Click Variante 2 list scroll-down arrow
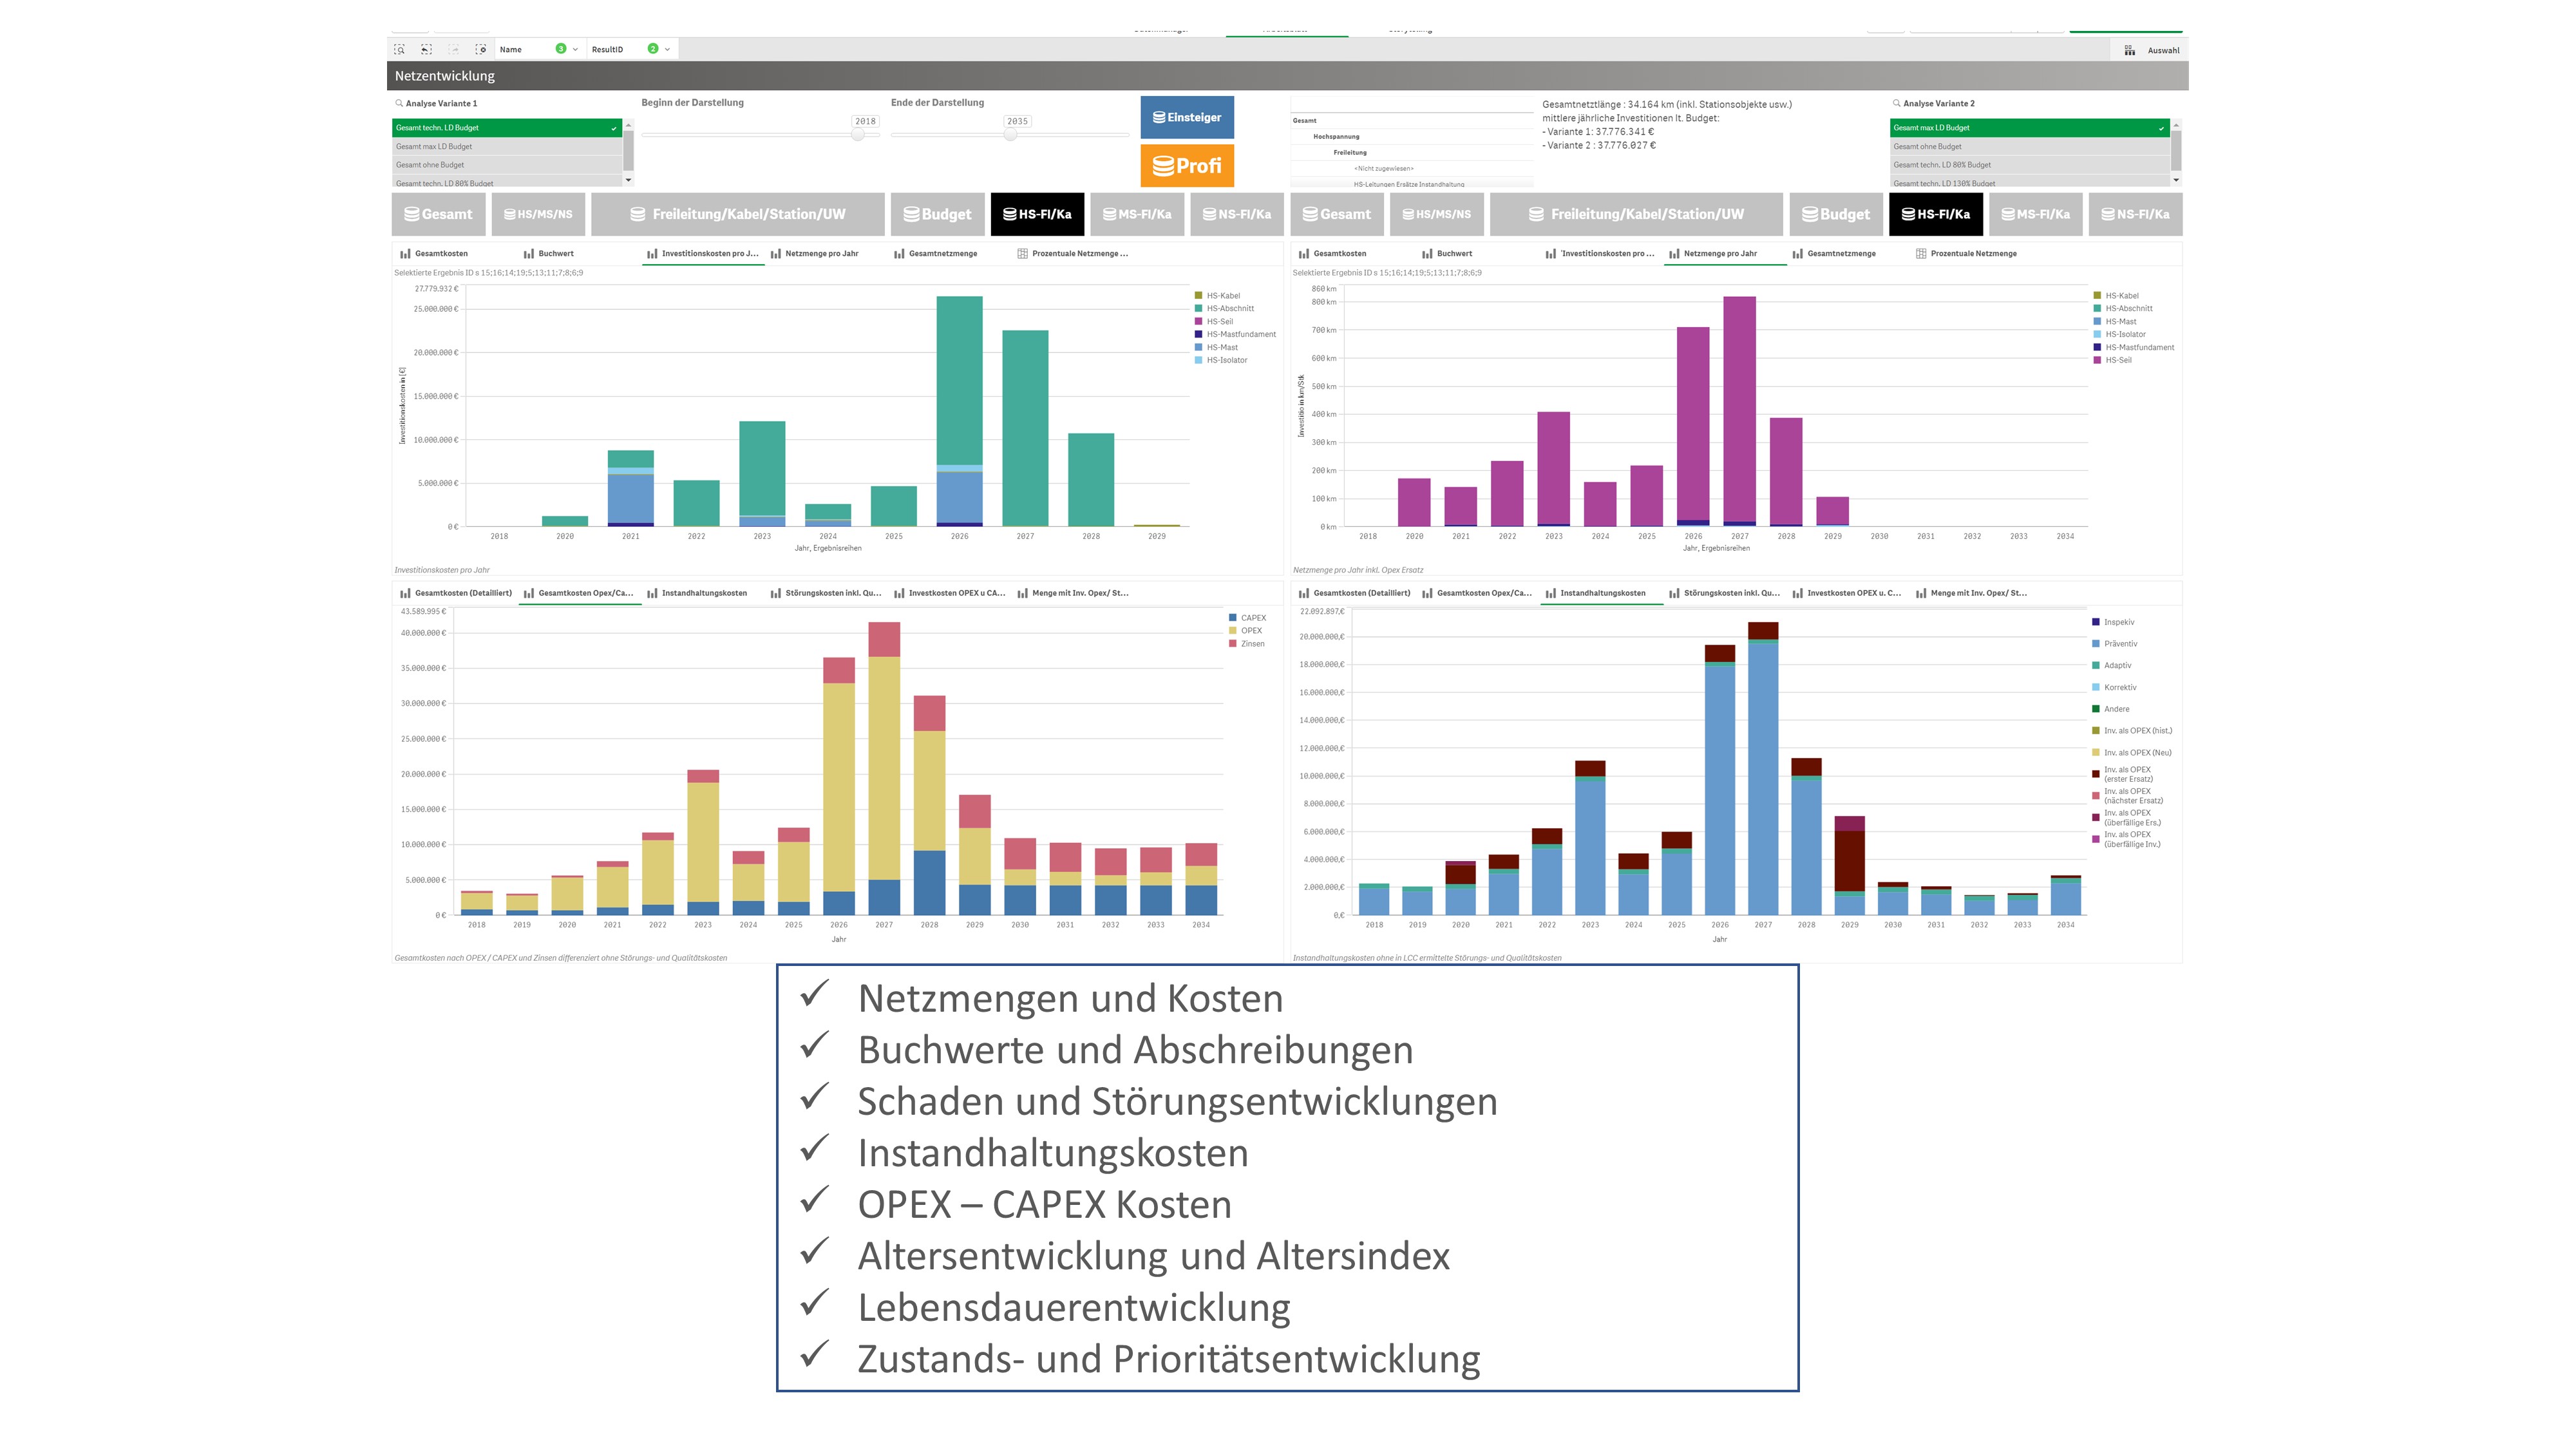2576x1449 pixels. pyautogui.click(x=2176, y=180)
